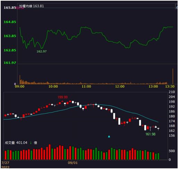Click the 204 value on daily price axis
Screen dimensions: 179x169
tap(172, 97)
